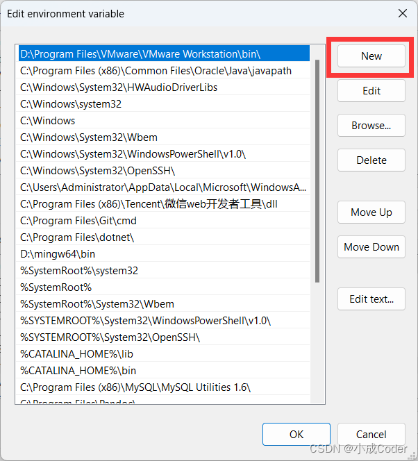Close the Edit environment variable window
Image resolution: width=418 pixels, height=461 pixels.
[402, 13]
